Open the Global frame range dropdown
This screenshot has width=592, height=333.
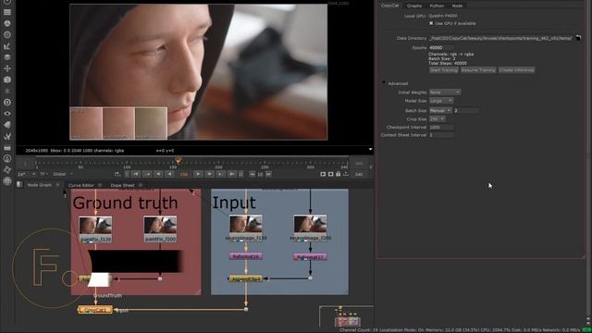[x=63, y=174]
